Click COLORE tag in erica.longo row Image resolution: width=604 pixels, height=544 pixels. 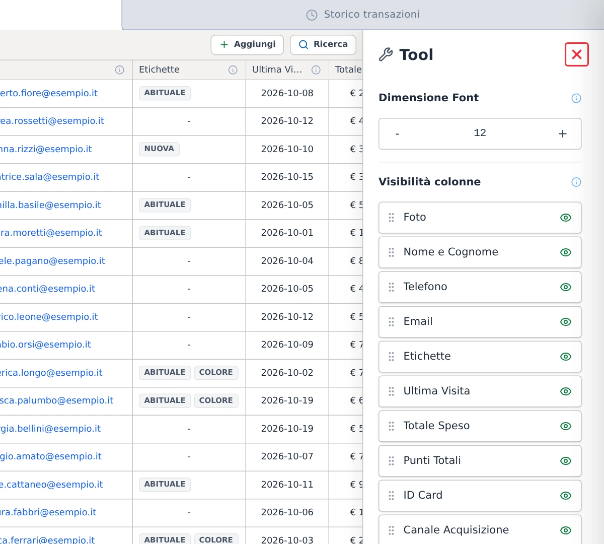point(216,373)
